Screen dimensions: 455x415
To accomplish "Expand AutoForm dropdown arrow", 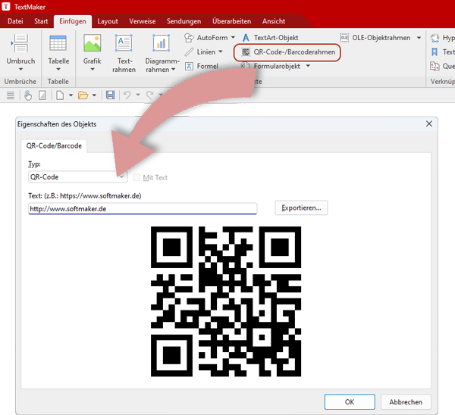I will click(x=233, y=37).
